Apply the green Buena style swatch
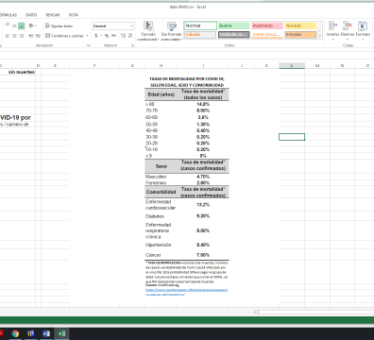 (x=233, y=25)
